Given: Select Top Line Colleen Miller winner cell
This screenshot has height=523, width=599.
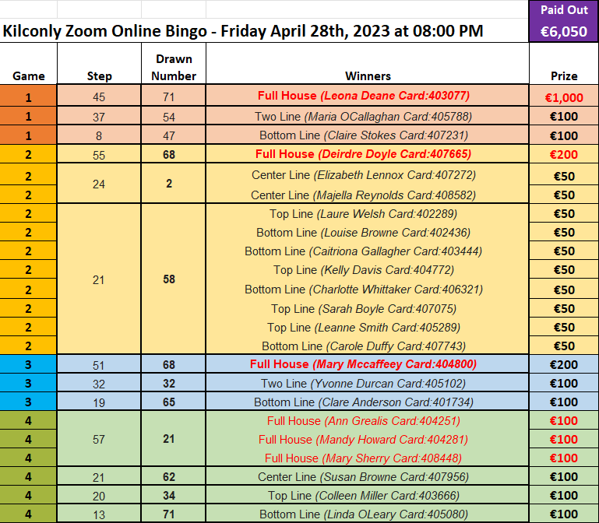Looking at the screenshot, I should [368, 495].
